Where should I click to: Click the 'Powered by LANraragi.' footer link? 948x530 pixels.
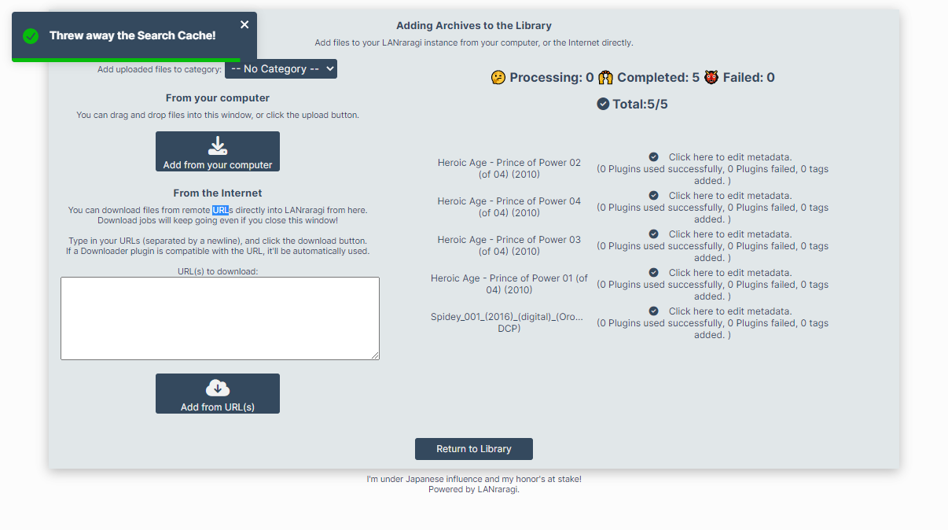click(x=474, y=489)
